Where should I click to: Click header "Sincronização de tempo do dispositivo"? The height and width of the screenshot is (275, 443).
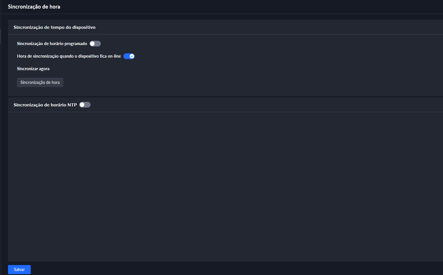[54, 27]
